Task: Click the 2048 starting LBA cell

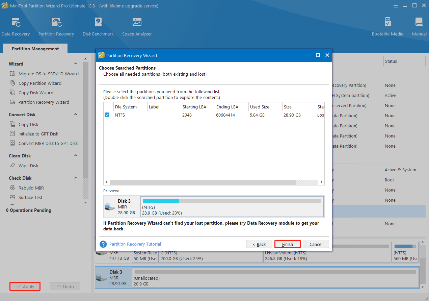Action: tap(187, 115)
